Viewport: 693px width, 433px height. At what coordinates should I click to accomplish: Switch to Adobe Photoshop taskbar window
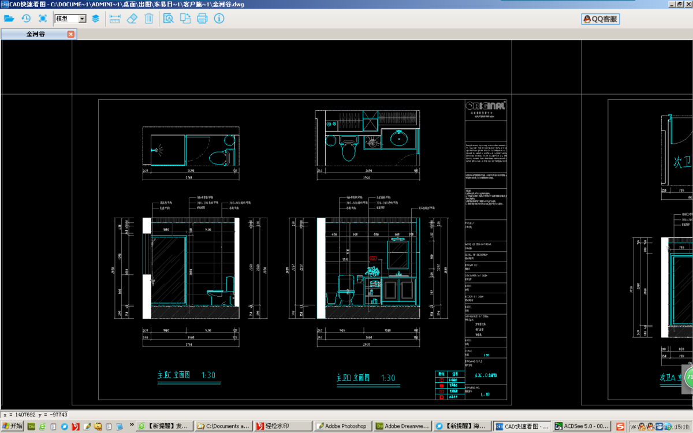(x=343, y=426)
